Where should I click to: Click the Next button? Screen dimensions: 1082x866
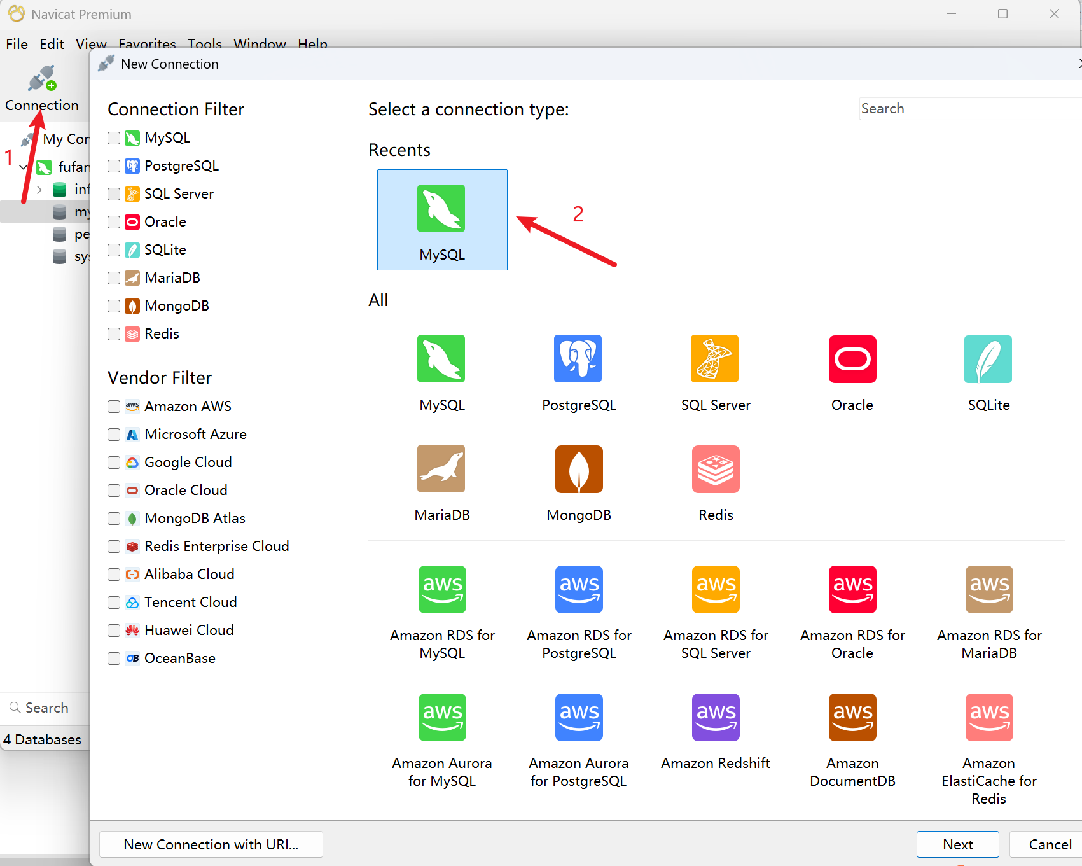(x=957, y=844)
